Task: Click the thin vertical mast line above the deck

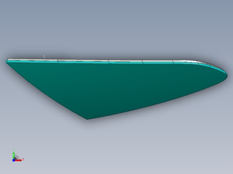Action: click(x=44, y=57)
